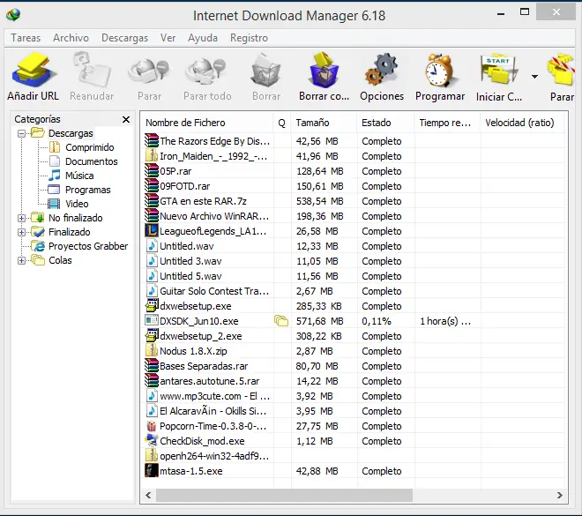Click the Añadir URL toolbar icon
Viewport: 582px width, 516px height.
(x=33, y=71)
